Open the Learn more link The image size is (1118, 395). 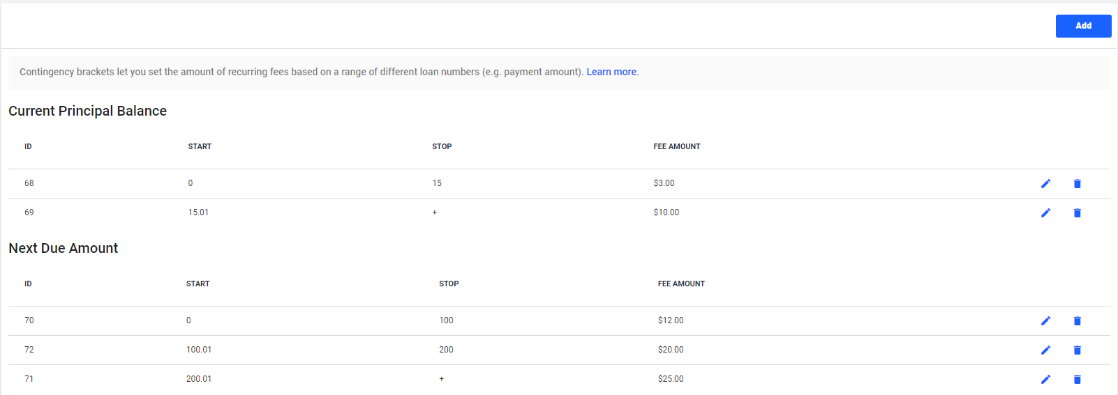click(611, 72)
